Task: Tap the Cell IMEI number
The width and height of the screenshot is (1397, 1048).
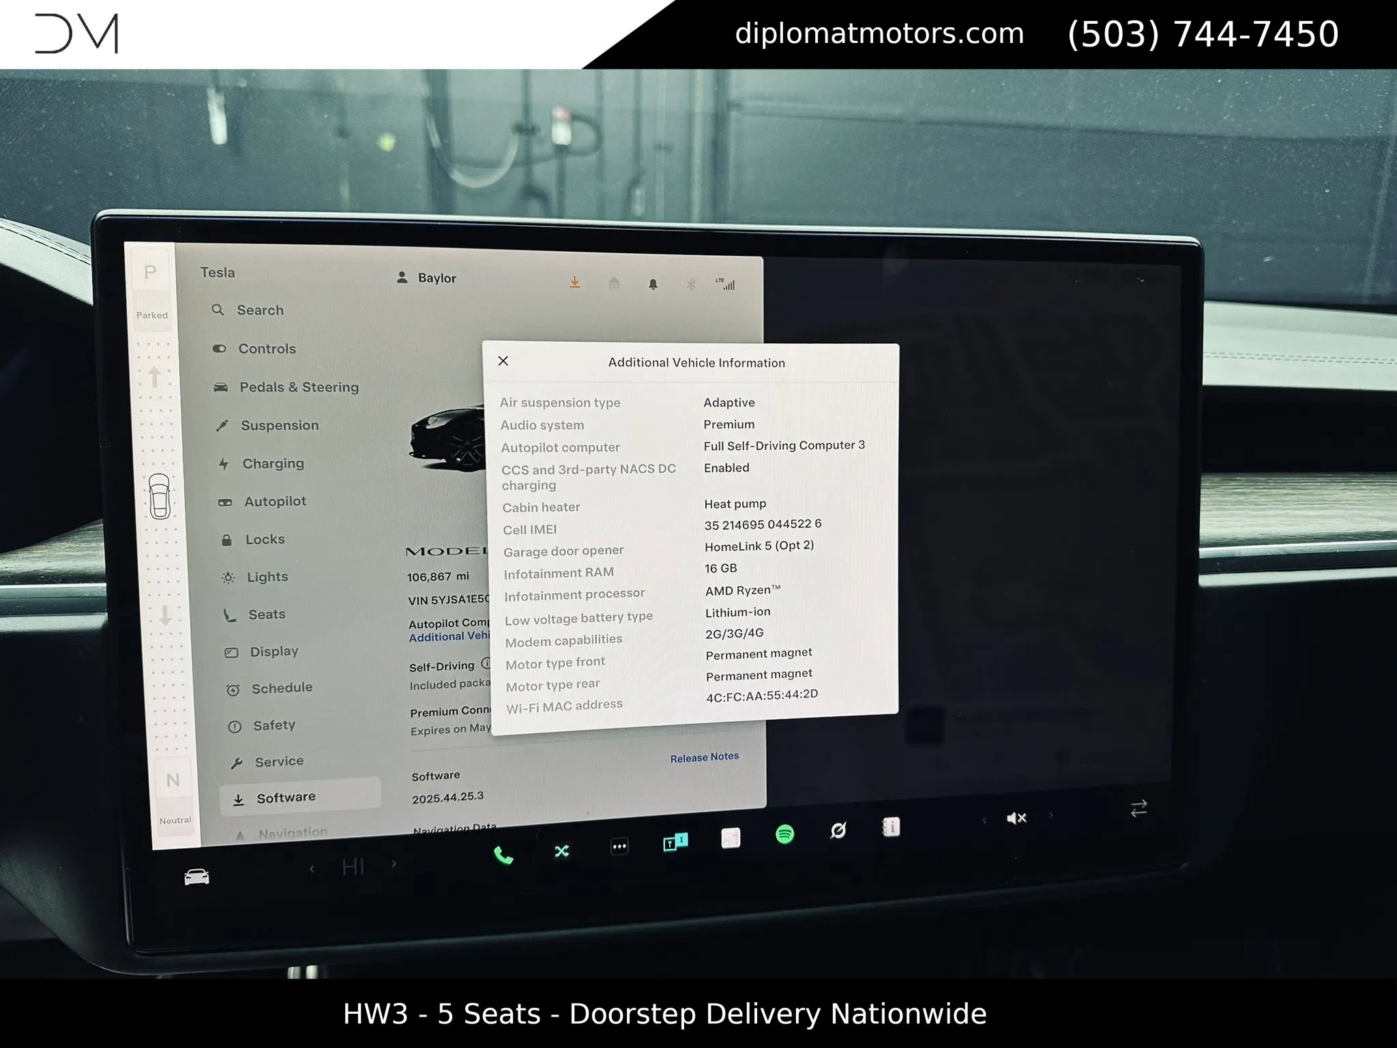Action: (x=763, y=525)
